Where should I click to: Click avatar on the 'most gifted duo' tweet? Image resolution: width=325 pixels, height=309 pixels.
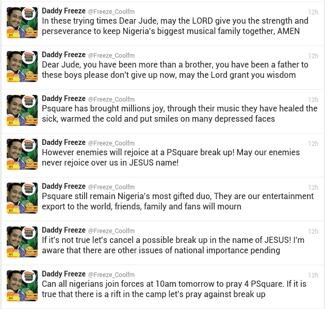pos(22,198)
